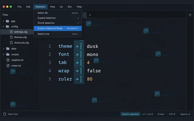Open the File menu
194x121 pixels.
point(19,7)
